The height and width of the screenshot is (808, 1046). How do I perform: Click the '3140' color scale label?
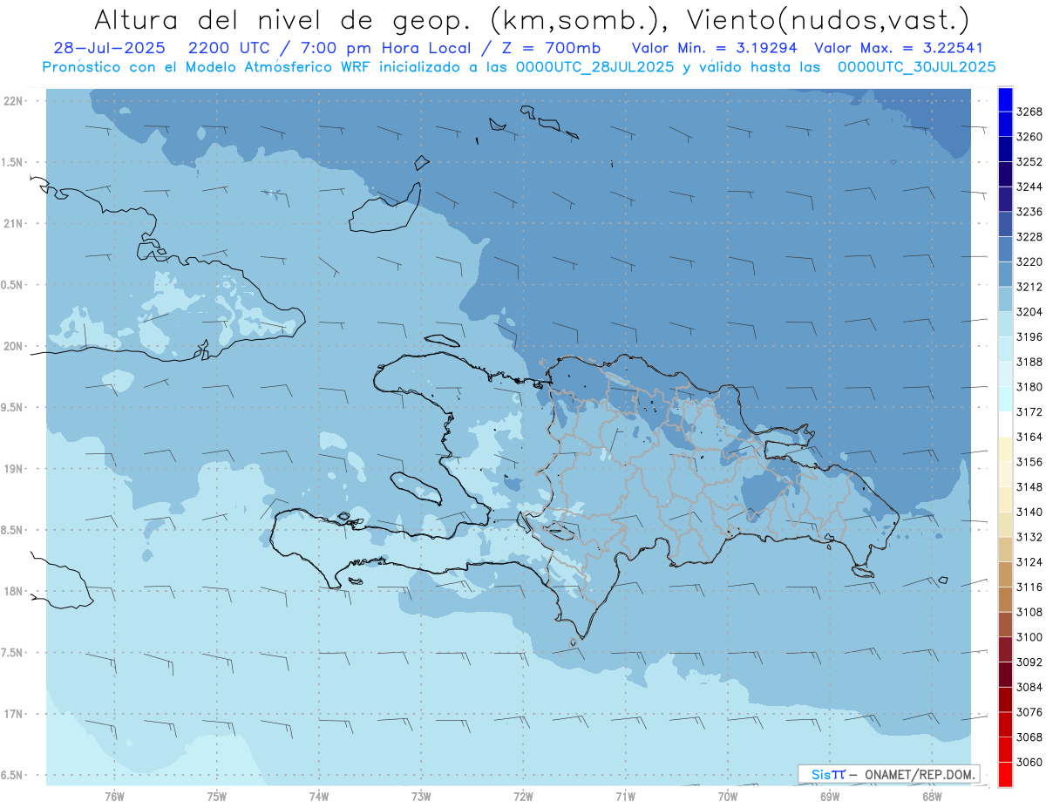point(1029,512)
